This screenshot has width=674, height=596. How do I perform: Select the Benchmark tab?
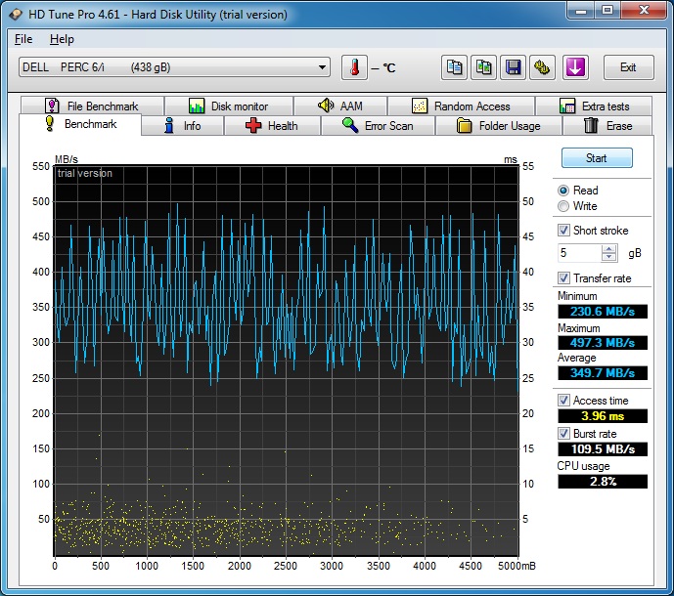coord(80,124)
